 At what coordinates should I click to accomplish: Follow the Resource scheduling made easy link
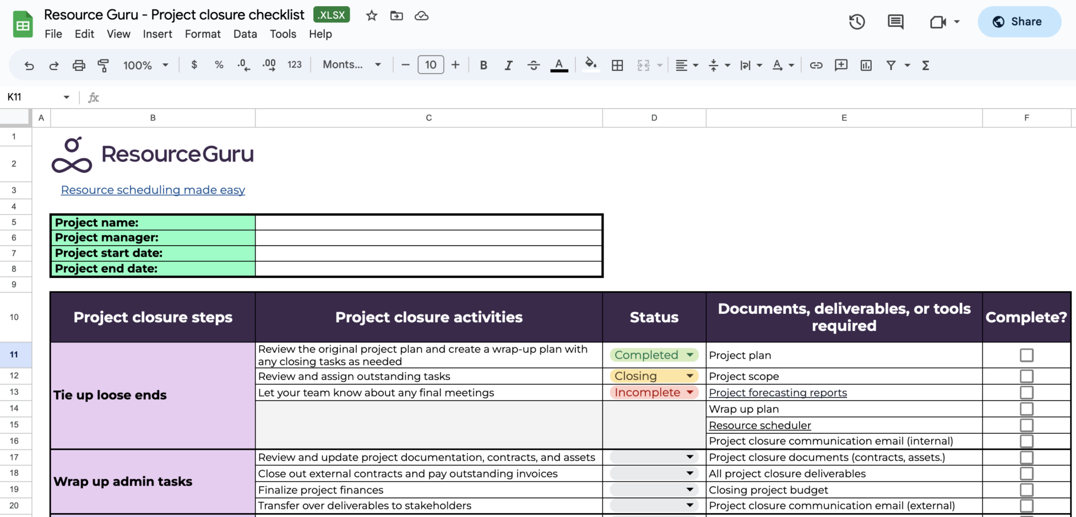point(152,189)
